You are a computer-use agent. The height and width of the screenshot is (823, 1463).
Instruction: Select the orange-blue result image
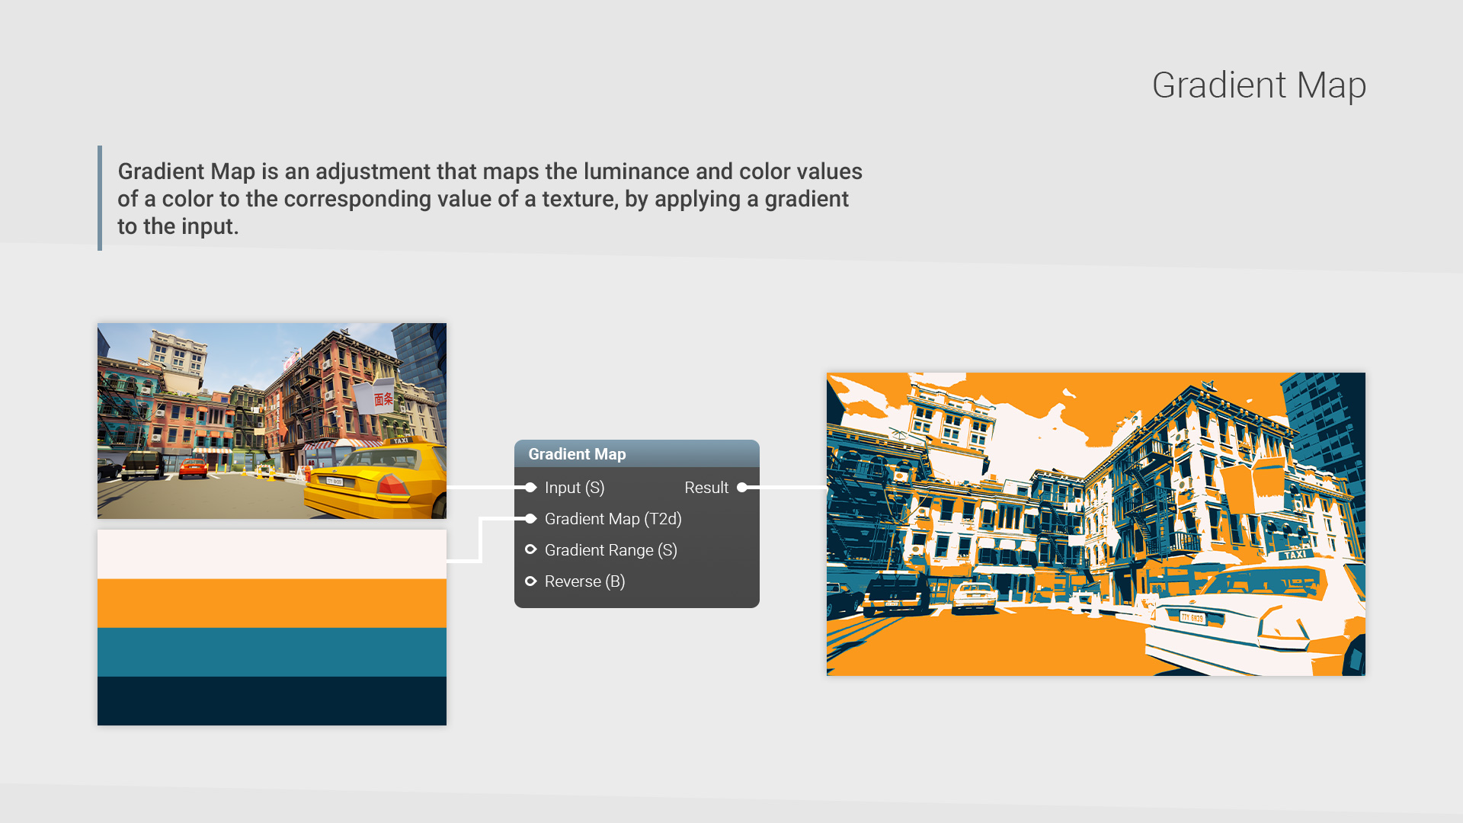coord(1096,524)
